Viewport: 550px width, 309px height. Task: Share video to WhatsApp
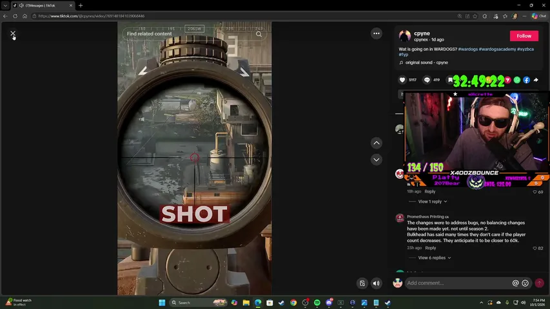tap(517, 80)
